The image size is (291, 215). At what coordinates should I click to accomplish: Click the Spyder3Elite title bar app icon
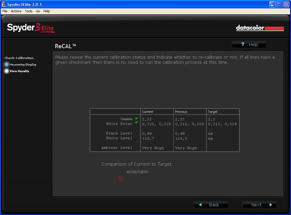coord(4,4)
